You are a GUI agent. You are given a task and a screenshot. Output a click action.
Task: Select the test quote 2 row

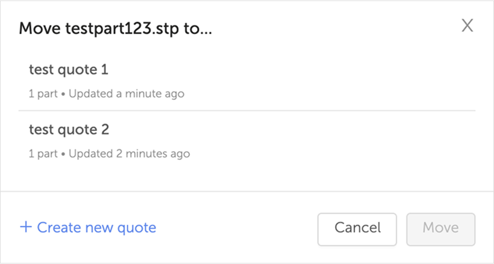[246, 141]
